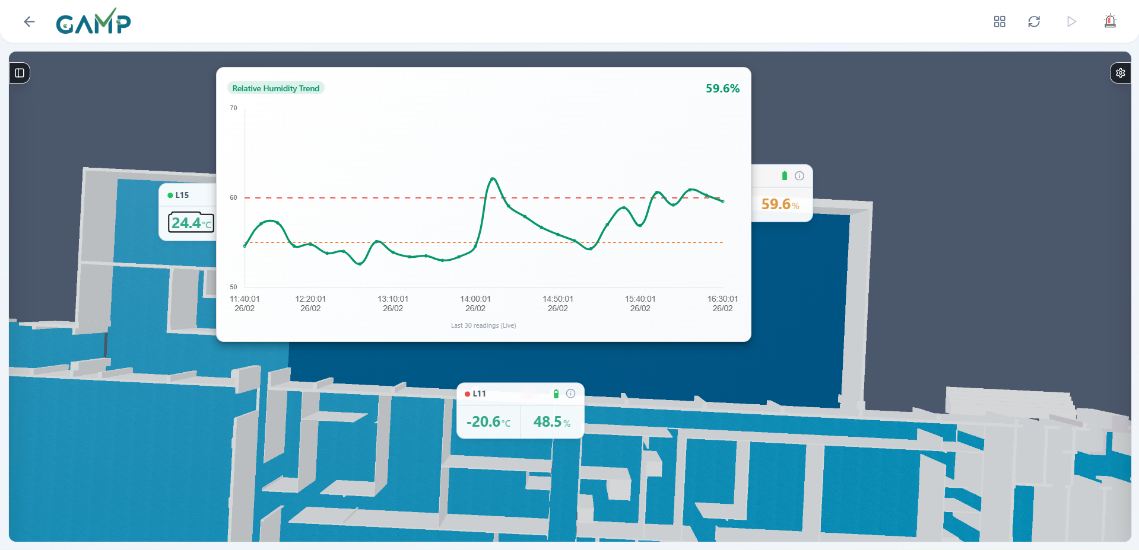Go back using the left arrow
The width and height of the screenshot is (1139, 550).
(29, 22)
